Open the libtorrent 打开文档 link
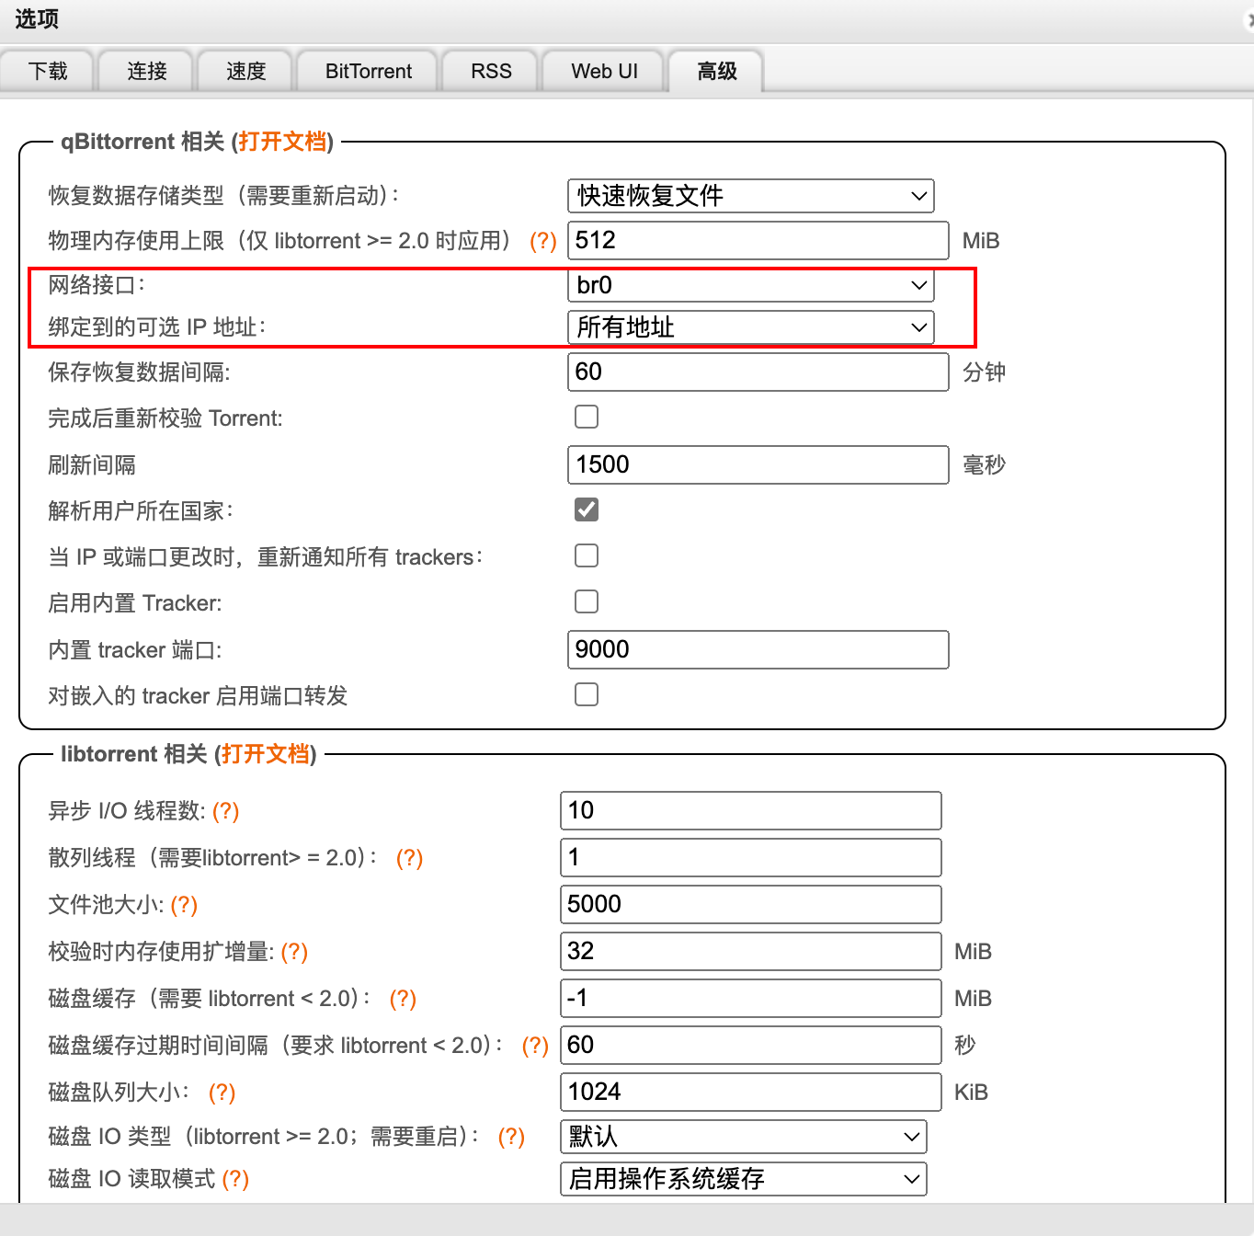The width and height of the screenshot is (1254, 1236). coord(265,754)
